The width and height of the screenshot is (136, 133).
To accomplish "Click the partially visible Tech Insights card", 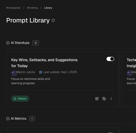I will (x=129, y=79).
